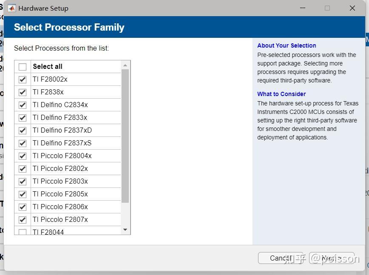Screen dimensions: 369x275
Task: Toggle the TI Piccolo F2806x checkbox
Action: point(23,207)
